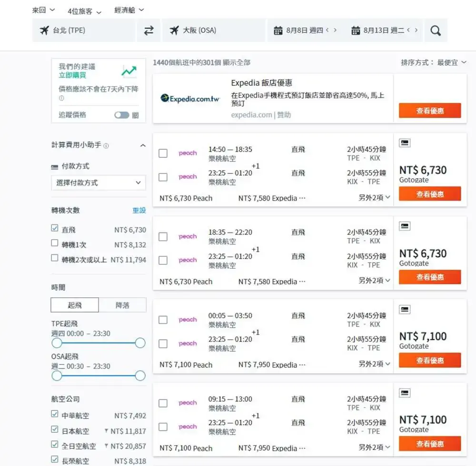The image size is (476, 466).
Task: Click 查看優惠 for the 14:50 flight
Action: click(430, 194)
